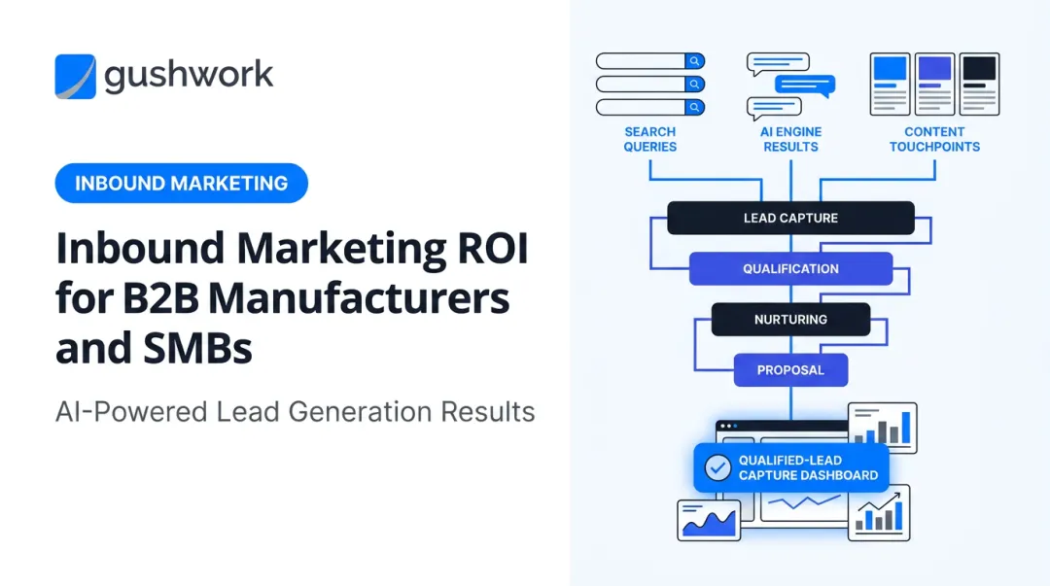Viewport: 1050px width, 586px height.
Task: Click the blue area chart card
Action: pyautogui.click(x=709, y=520)
